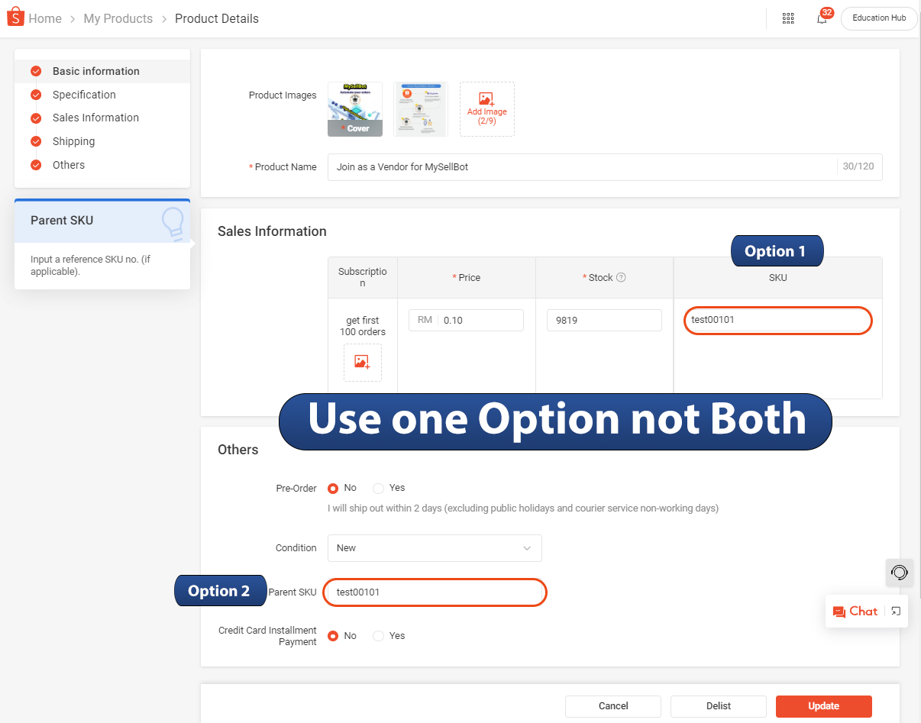This screenshot has width=921, height=723.
Task: Click the Product Details breadcrumb text
Action: coord(217,18)
